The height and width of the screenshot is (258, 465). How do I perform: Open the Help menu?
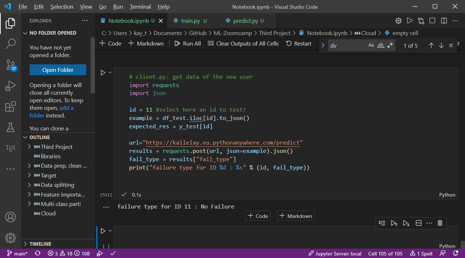tap(164, 7)
